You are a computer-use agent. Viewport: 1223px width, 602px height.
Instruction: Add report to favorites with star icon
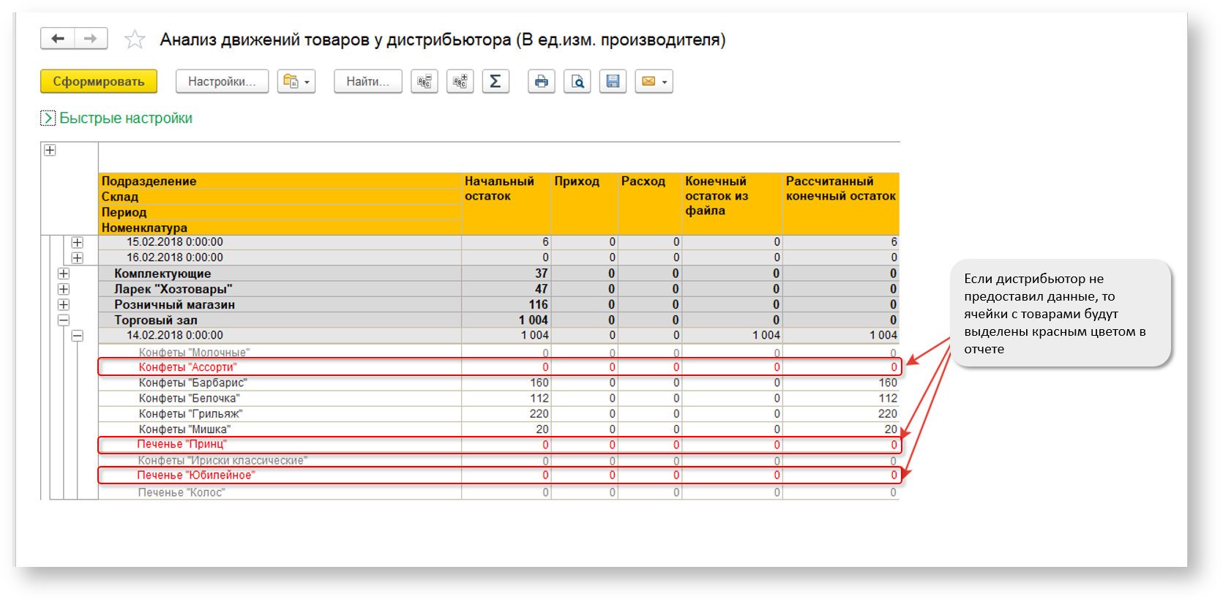click(x=135, y=39)
